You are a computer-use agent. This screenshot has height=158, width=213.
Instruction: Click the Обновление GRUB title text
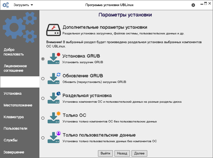pos(83,76)
